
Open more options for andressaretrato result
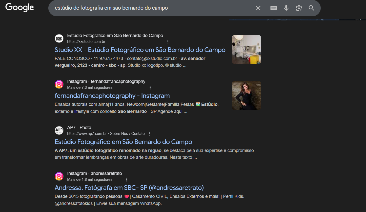[127, 179]
